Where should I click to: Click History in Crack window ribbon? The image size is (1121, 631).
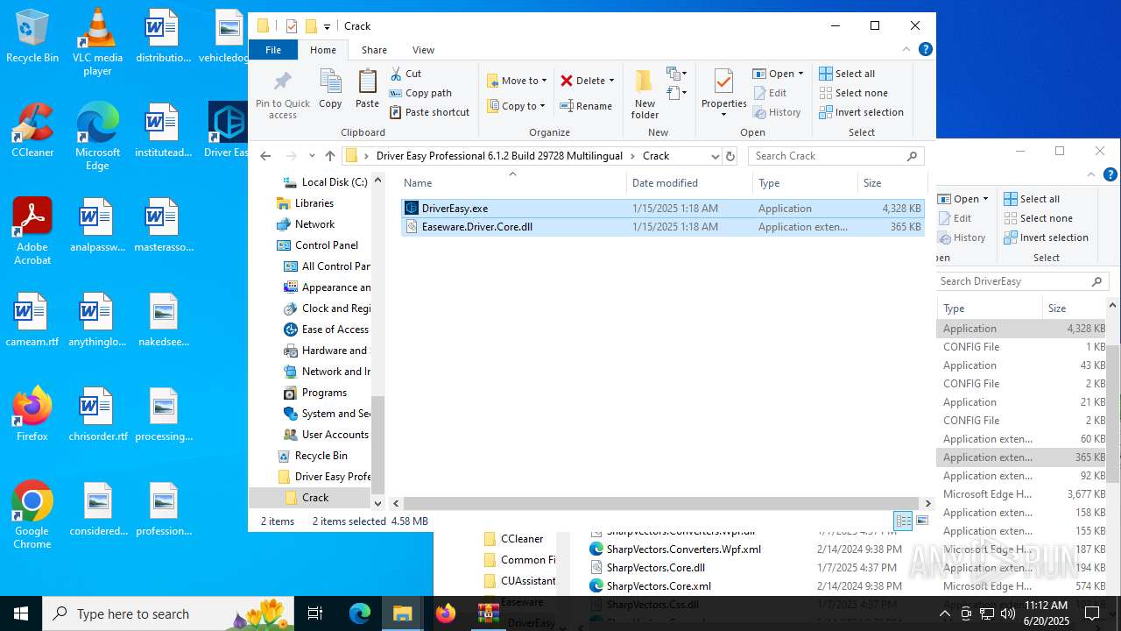(x=776, y=112)
